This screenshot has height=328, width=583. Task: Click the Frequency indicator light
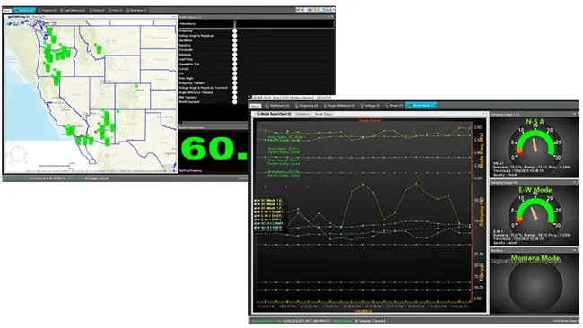[235, 30]
